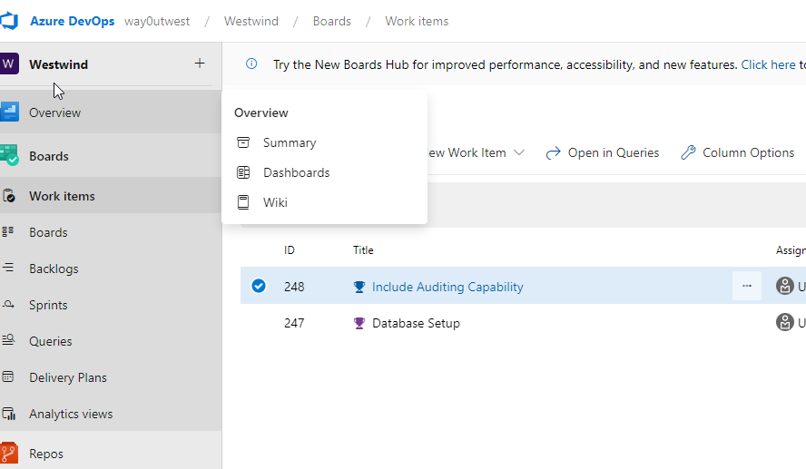Choose Wiki from the Overview flyout
Image resolution: width=806 pixels, height=469 pixels.
pyautogui.click(x=275, y=202)
